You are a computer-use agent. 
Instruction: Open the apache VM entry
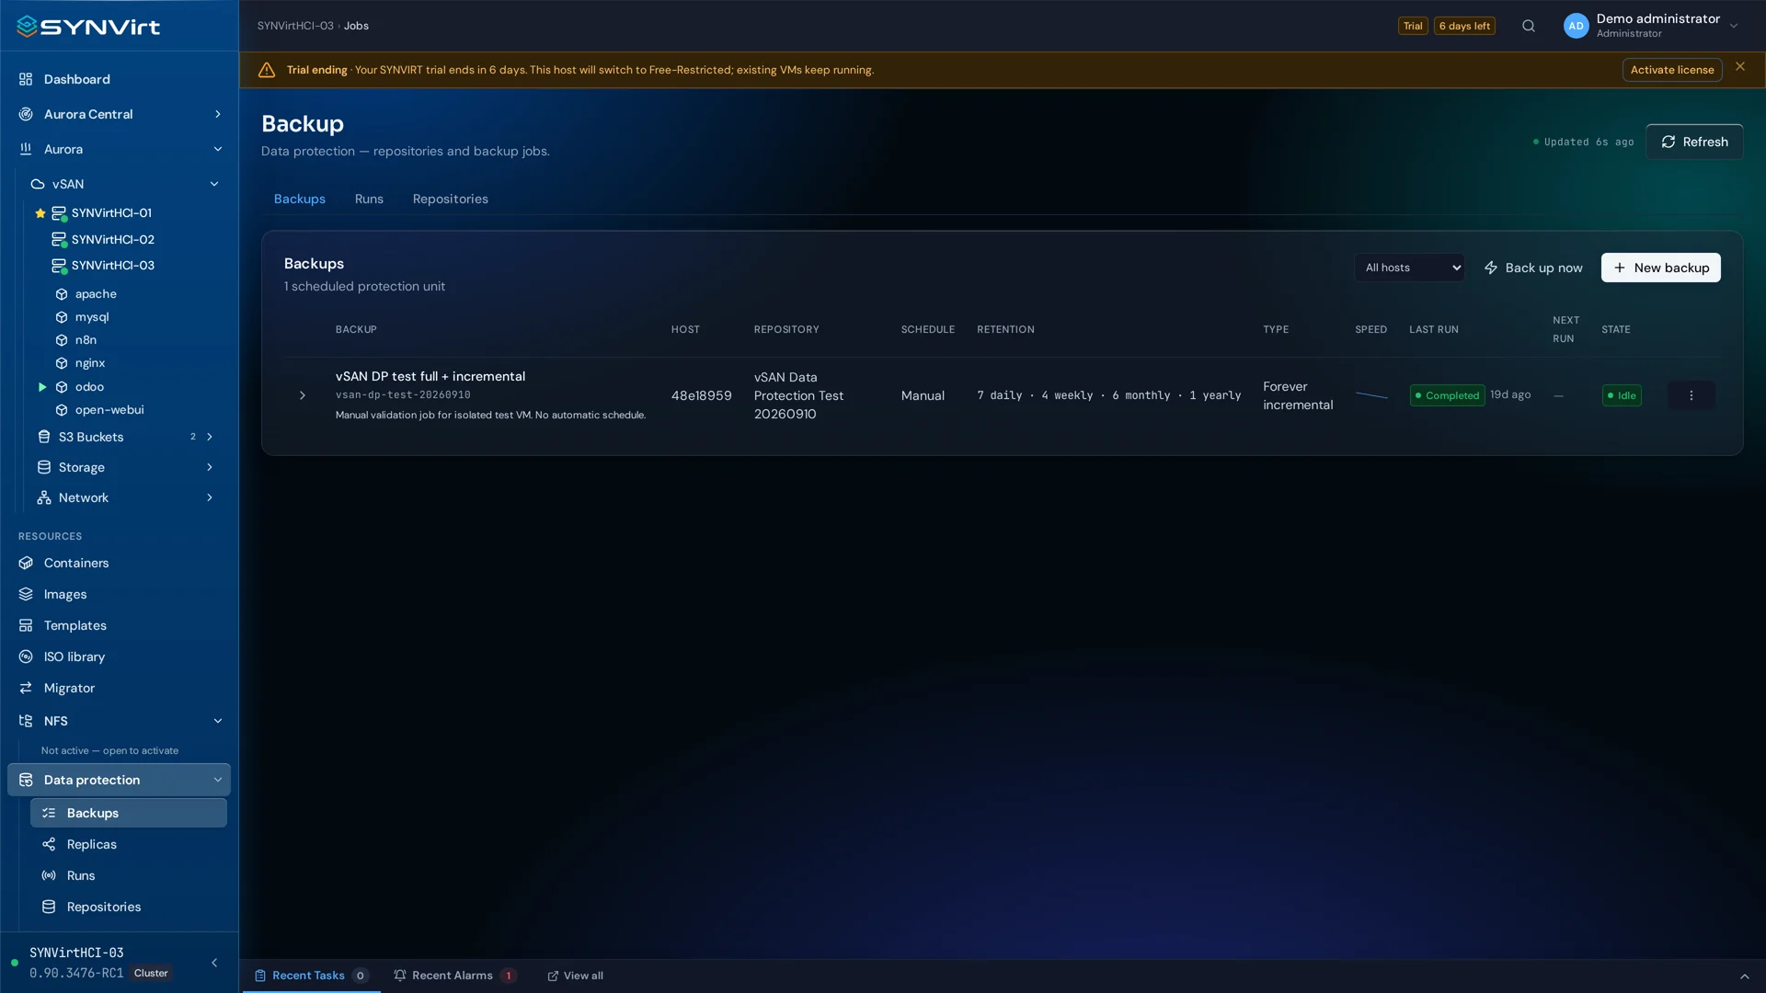[96, 294]
